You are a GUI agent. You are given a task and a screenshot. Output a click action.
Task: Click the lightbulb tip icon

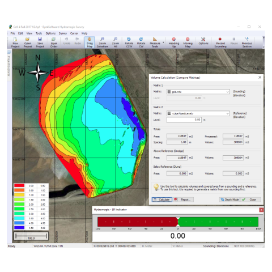pos(156,188)
